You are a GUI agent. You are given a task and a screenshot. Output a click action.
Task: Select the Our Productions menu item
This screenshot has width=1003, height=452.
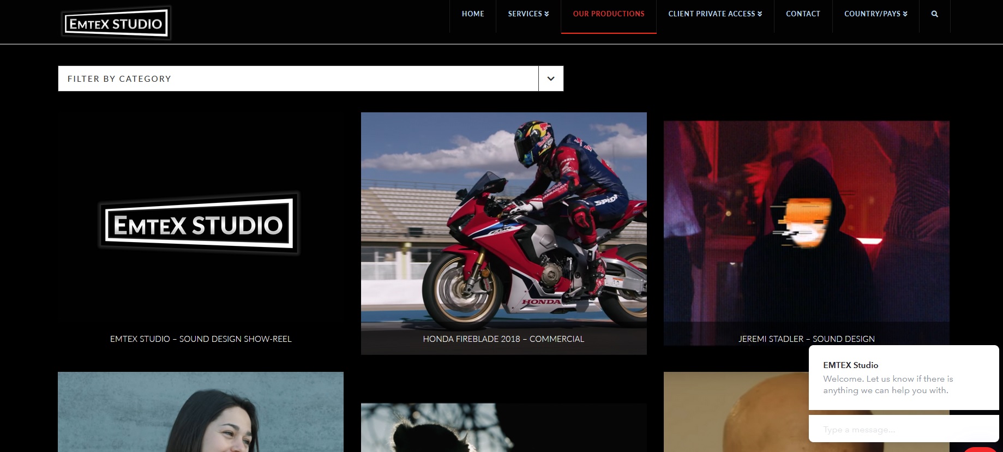(x=609, y=14)
